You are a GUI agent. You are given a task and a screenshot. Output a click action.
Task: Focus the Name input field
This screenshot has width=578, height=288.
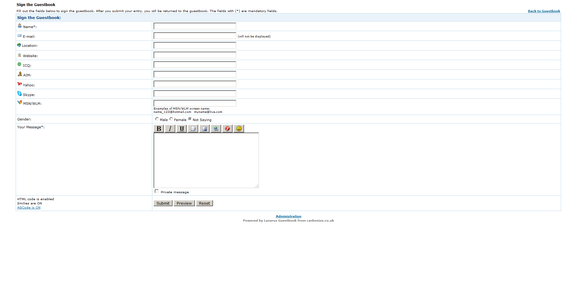pyautogui.click(x=195, y=26)
